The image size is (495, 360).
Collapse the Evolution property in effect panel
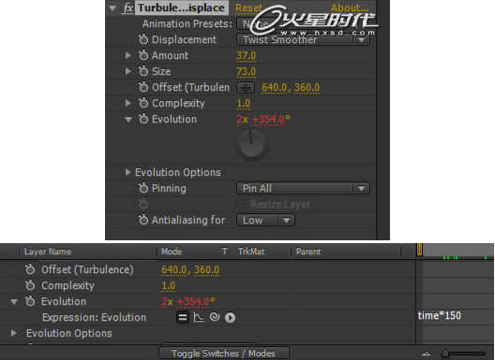click(128, 120)
